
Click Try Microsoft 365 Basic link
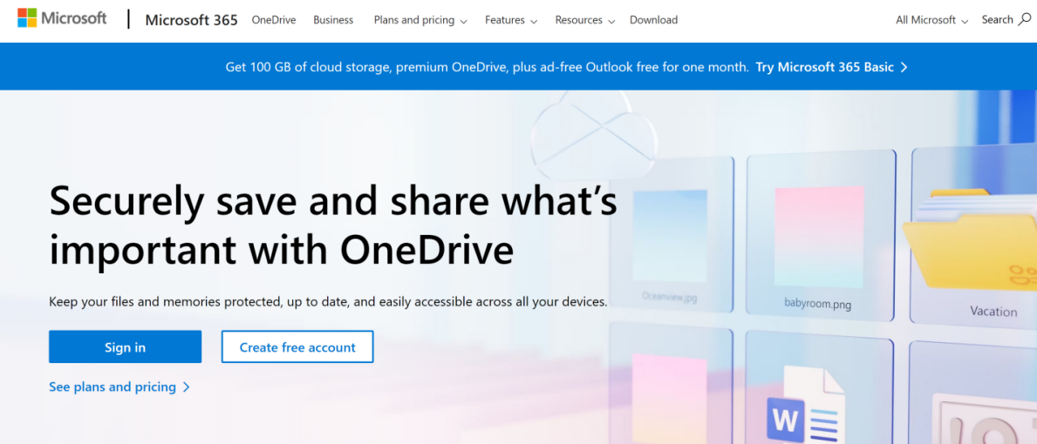(832, 67)
